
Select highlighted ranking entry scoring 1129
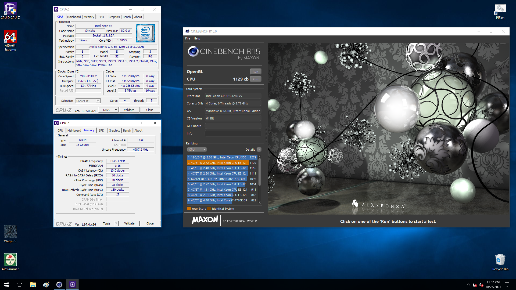[x=222, y=163]
